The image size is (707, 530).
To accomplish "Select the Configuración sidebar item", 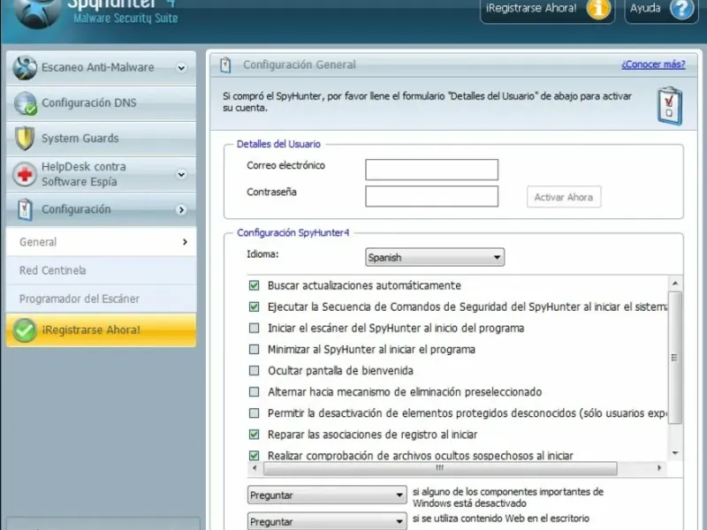I will pos(101,209).
